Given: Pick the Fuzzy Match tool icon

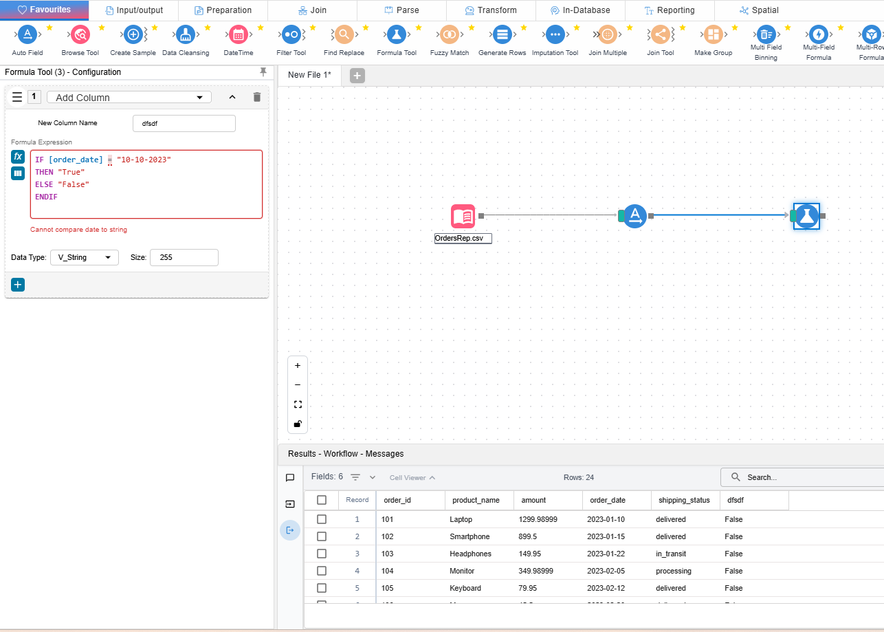Looking at the screenshot, I should [x=449, y=34].
